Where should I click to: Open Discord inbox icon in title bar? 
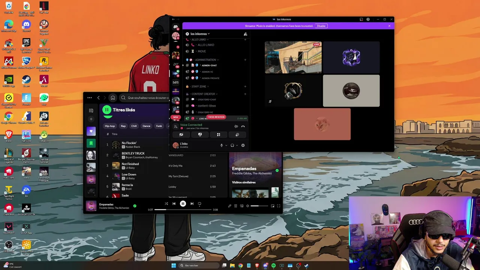[361, 19]
